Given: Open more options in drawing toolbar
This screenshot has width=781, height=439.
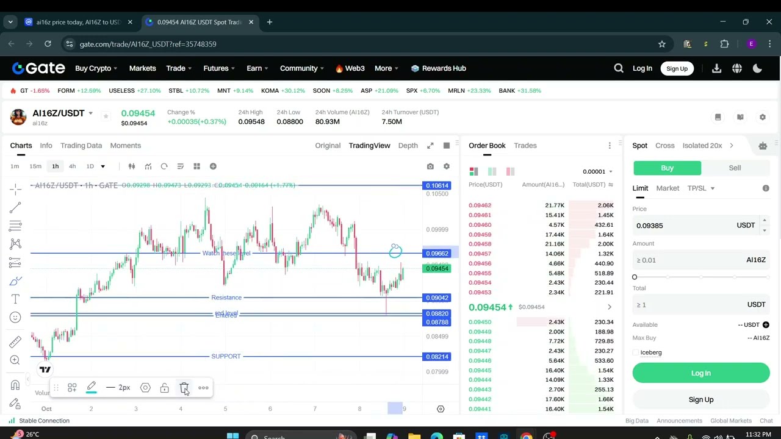Looking at the screenshot, I should 203,388.
